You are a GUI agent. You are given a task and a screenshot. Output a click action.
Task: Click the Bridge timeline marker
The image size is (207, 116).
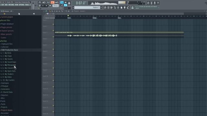94,18
